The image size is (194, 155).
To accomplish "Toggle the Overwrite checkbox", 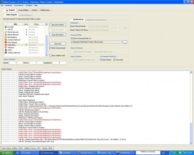I will pyautogui.click(x=114, y=60).
